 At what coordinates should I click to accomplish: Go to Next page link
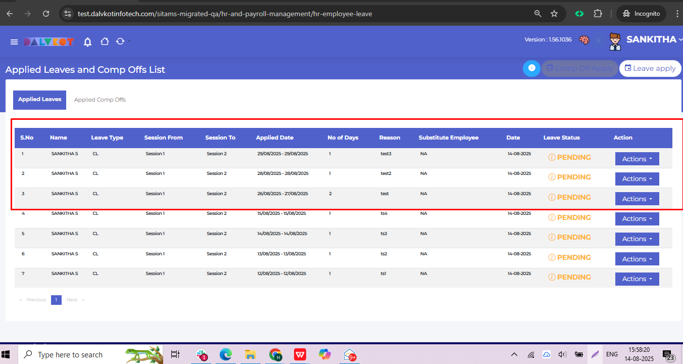[x=72, y=300]
